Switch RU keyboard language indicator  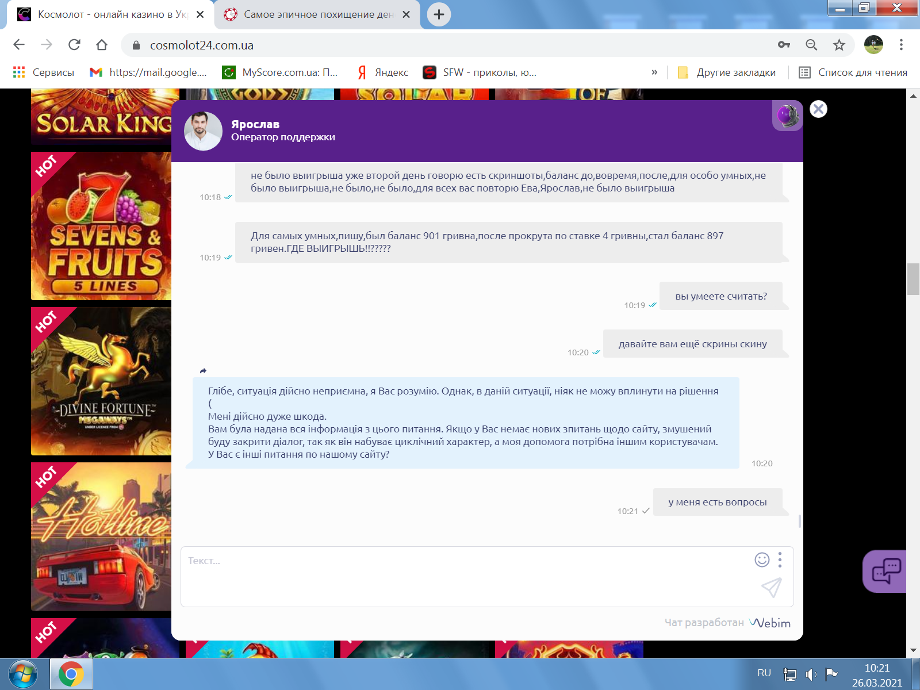click(764, 673)
